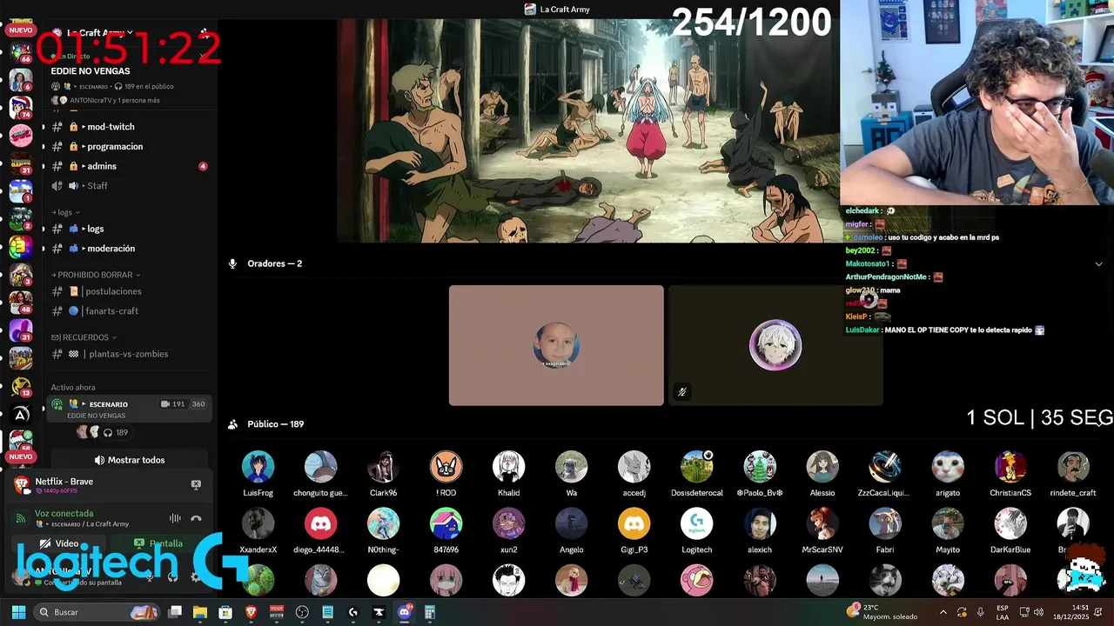Open the server icon with badge 48
Image resolution: width=1114 pixels, height=626 pixels.
click(21, 302)
